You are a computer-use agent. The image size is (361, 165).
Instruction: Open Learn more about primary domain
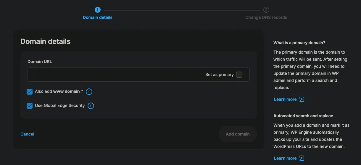pos(285,99)
